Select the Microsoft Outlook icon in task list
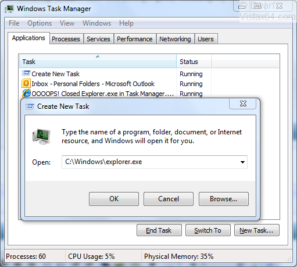 click(26, 84)
